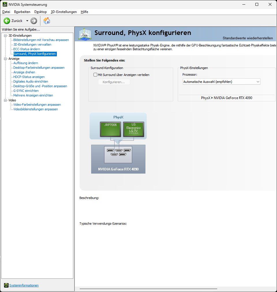Screen dimensions: 277x292
Task: Click the horizontal scrollbar at bottom
Action: click(148, 289)
